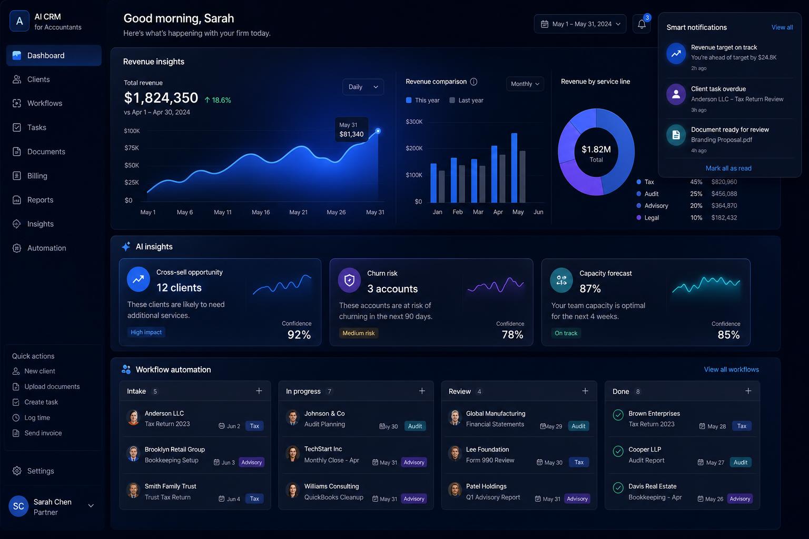809x539 pixels.
Task: Click the High impact tag
Action: pos(146,332)
